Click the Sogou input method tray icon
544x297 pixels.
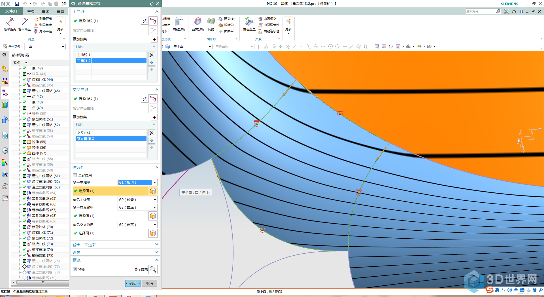point(490,290)
